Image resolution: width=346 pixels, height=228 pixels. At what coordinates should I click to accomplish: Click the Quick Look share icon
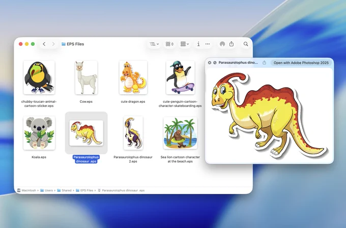[265, 63]
